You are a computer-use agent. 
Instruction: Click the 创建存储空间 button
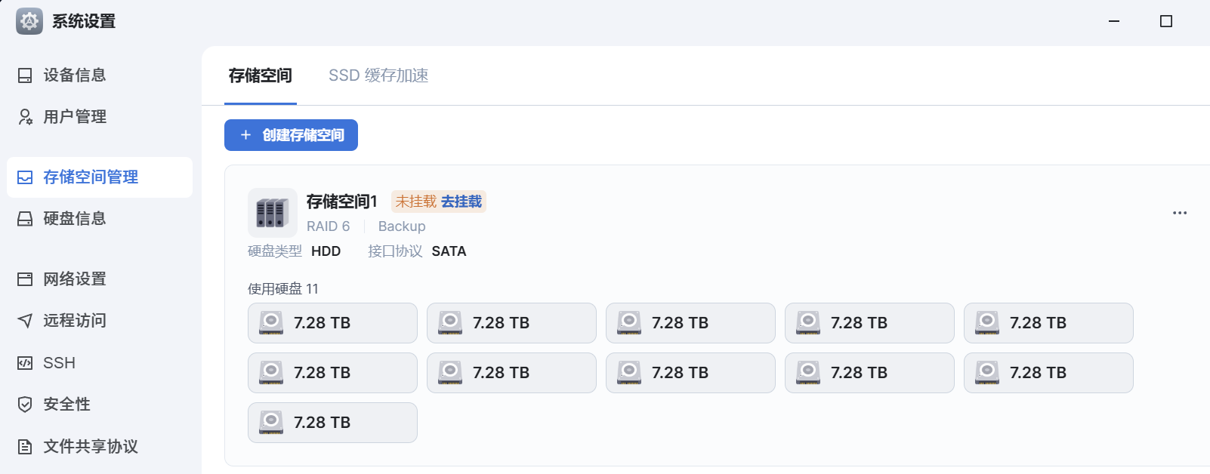[291, 135]
